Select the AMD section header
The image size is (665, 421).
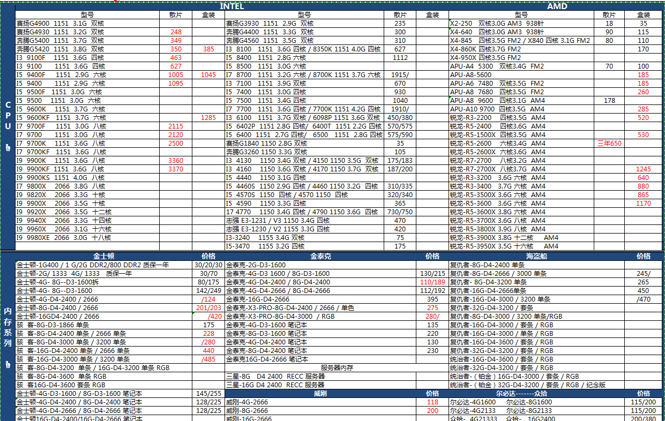pyautogui.click(x=557, y=6)
